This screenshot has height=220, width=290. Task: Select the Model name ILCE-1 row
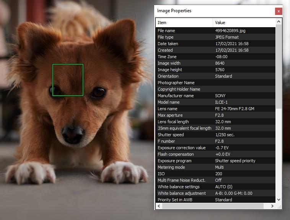click(x=216, y=102)
